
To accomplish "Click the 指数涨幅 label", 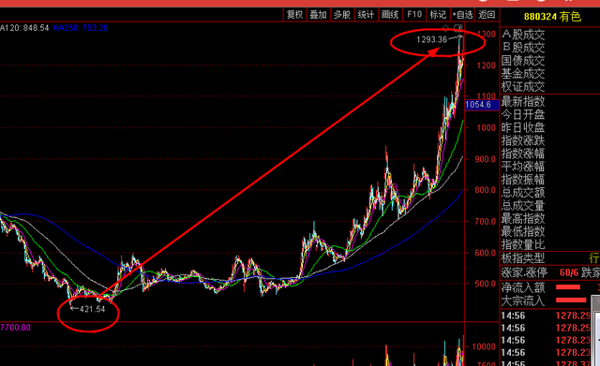I will [523, 154].
